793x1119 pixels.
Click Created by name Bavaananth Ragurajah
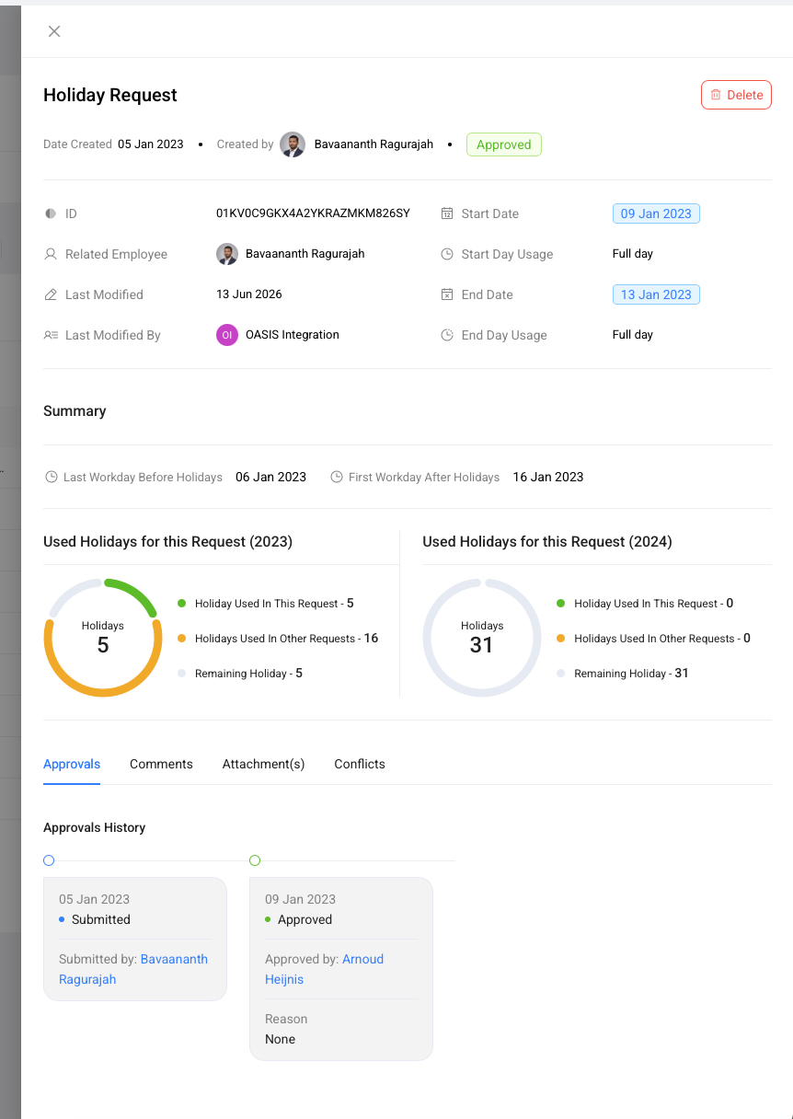(x=374, y=144)
